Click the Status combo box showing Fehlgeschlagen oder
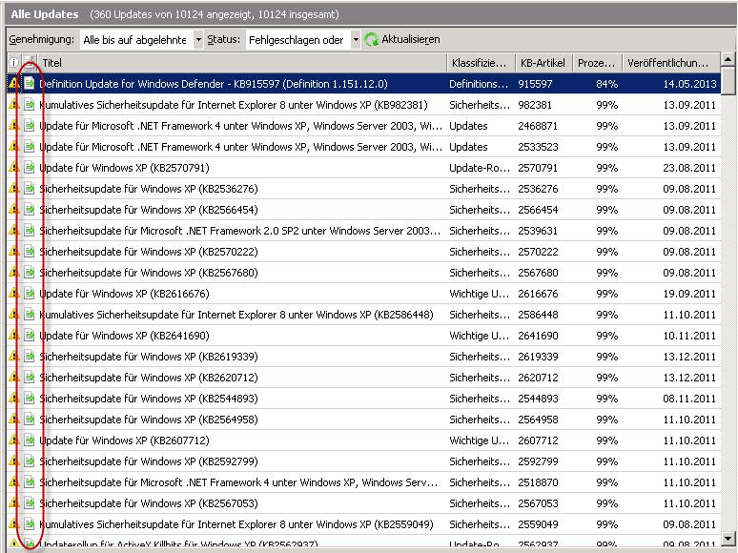Viewport: 738px width, 553px height. (x=302, y=40)
